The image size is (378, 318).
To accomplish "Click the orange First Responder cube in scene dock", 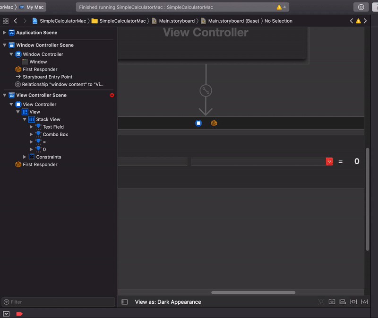I will (x=214, y=123).
